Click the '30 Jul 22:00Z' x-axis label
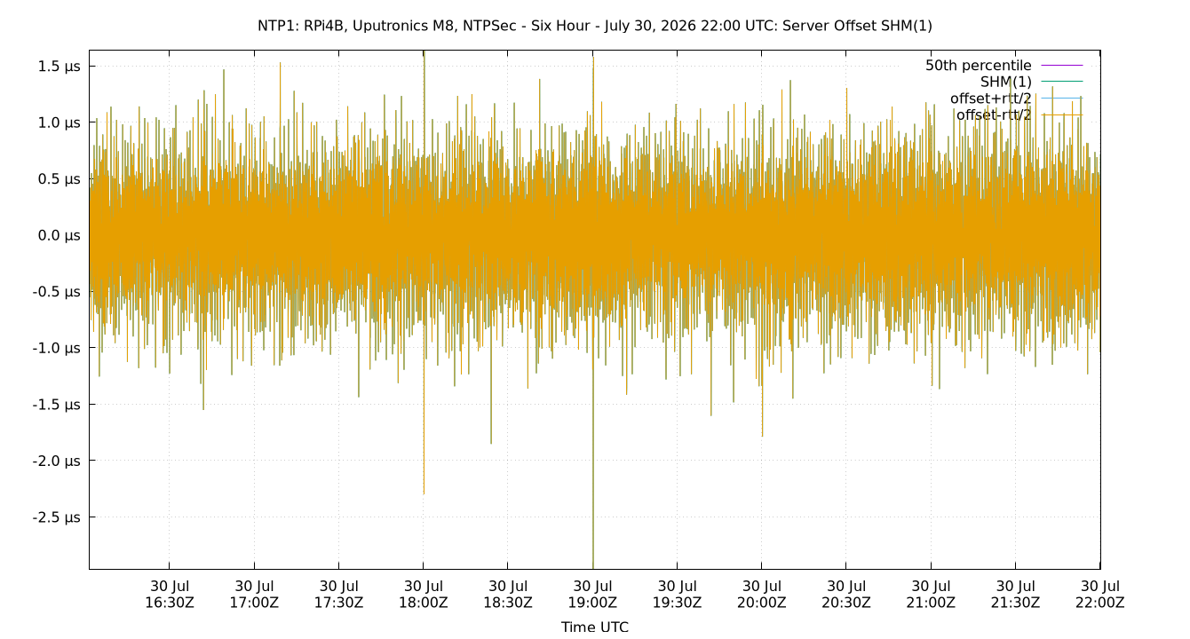 click(1099, 594)
